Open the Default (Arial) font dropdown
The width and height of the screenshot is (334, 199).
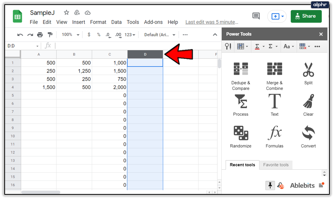pos(159,35)
